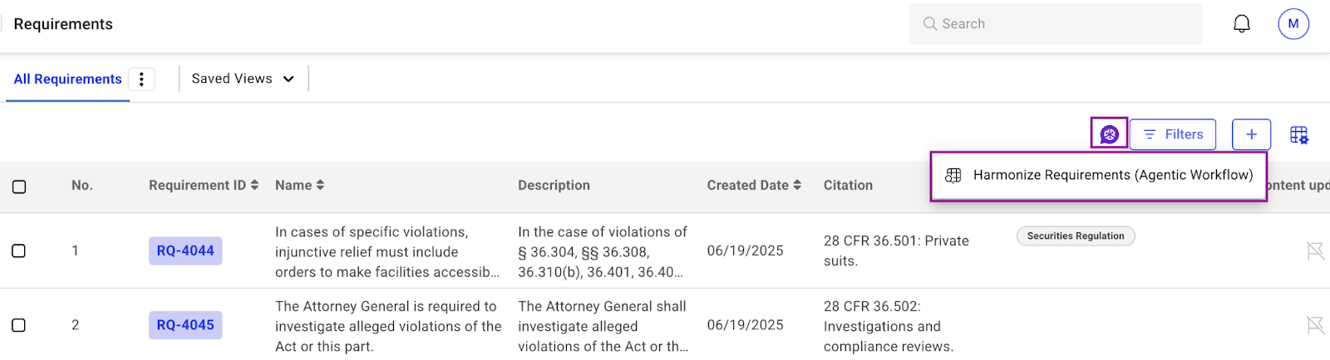This screenshot has width=1330, height=360.
Task: Sort by Requirement ID column
Action: tap(204, 185)
